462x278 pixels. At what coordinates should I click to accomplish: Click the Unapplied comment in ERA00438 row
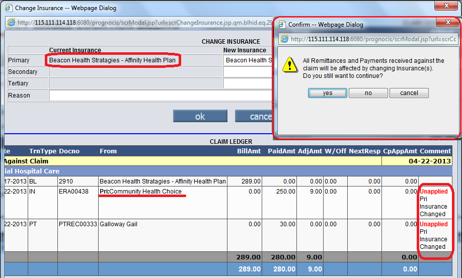tap(433, 192)
